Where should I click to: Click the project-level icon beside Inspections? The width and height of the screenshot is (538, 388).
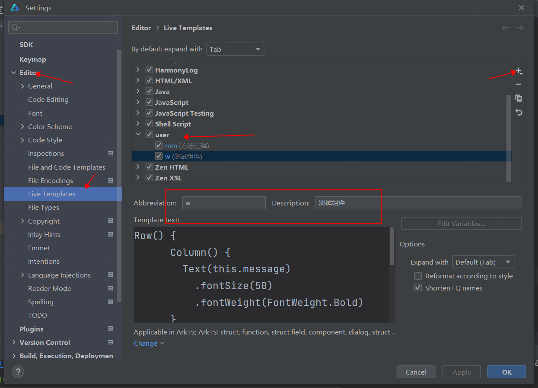point(111,154)
